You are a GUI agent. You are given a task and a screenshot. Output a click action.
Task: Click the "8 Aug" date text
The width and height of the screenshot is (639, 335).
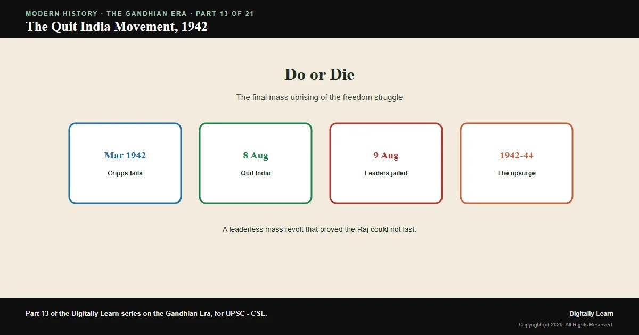pyautogui.click(x=256, y=155)
